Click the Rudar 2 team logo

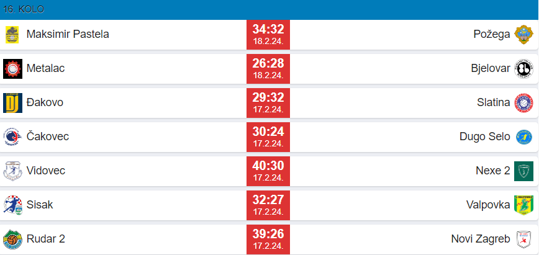pyautogui.click(x=12, y=239)
